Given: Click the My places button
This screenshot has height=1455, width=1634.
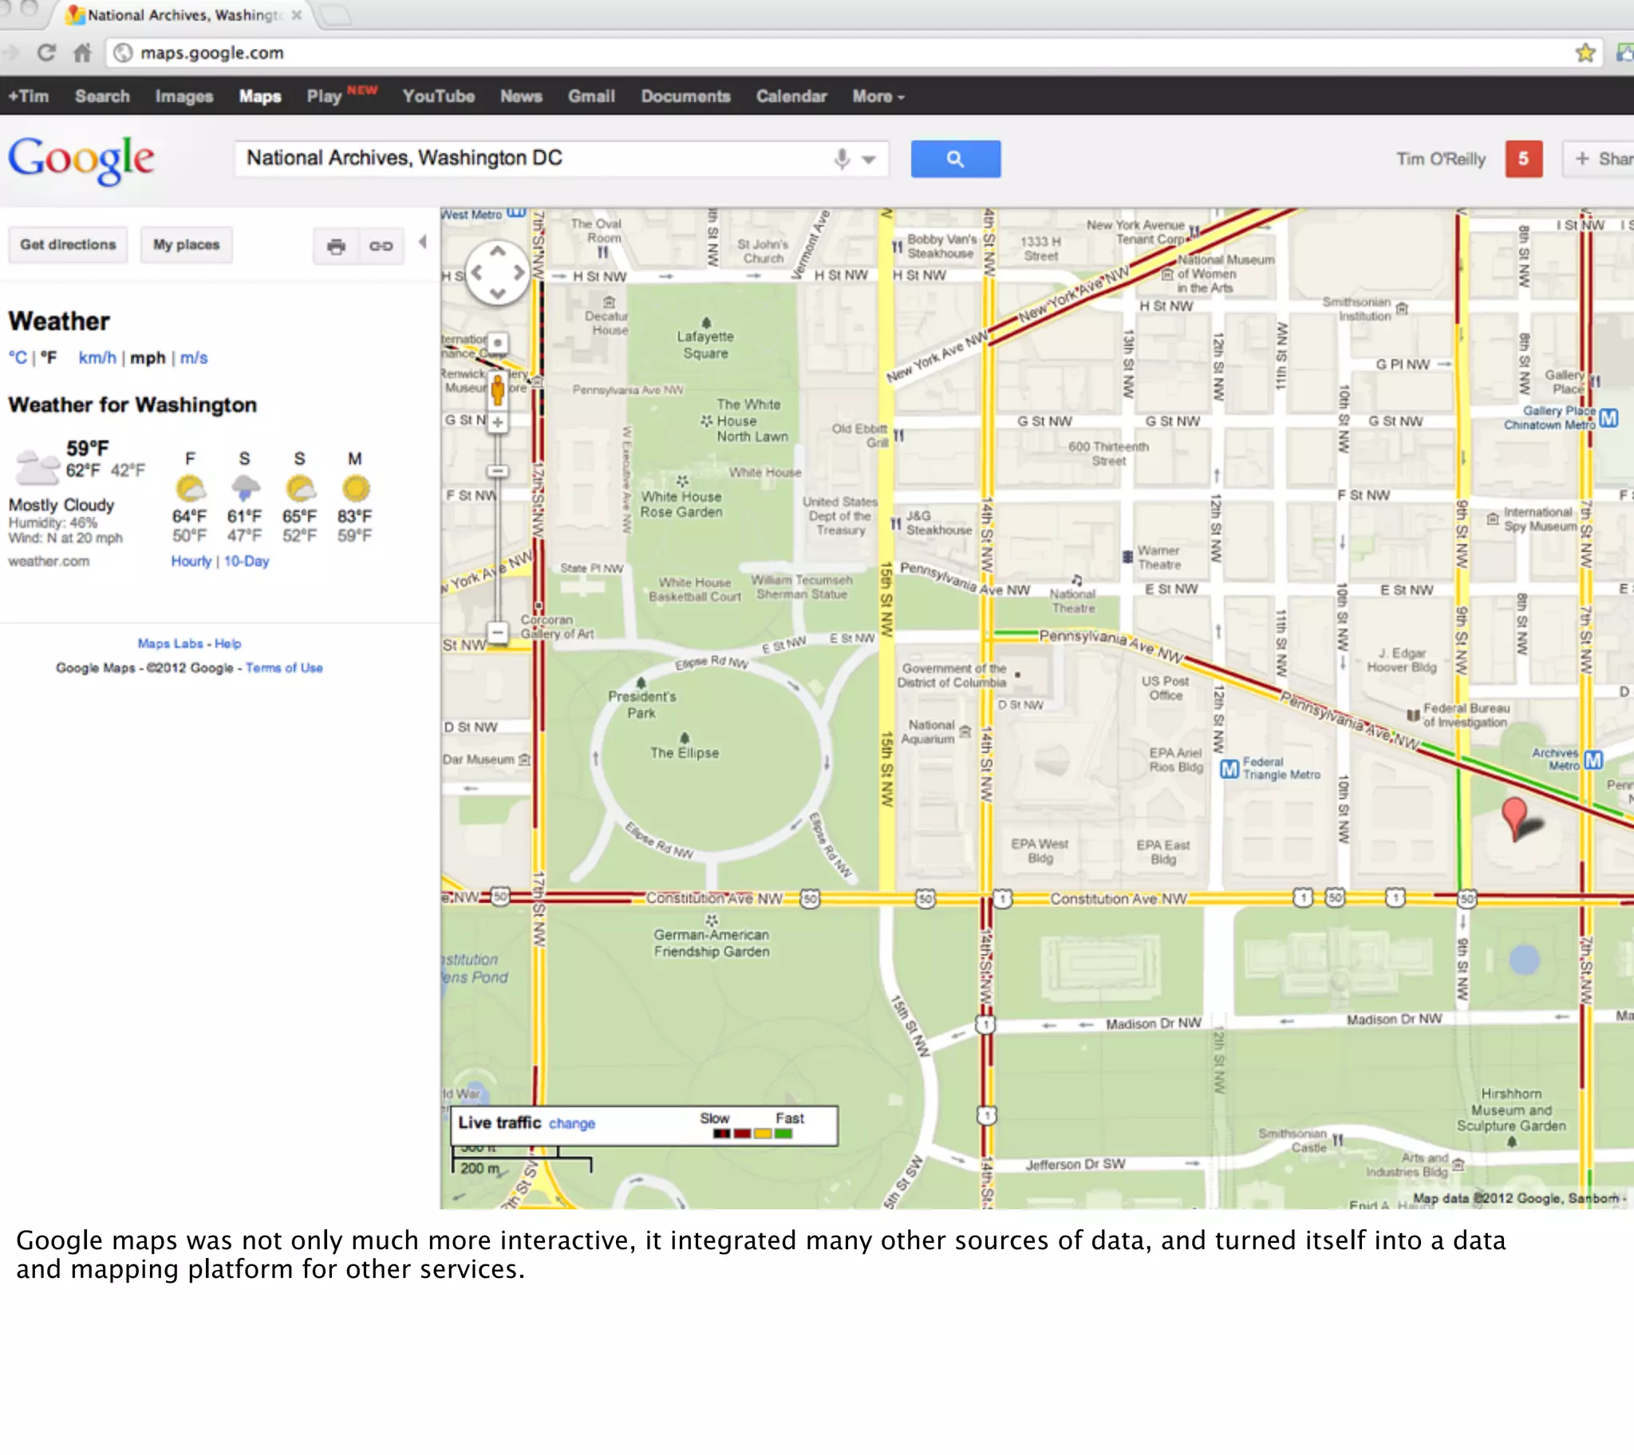Looking at the screenshot, I should (186, 245).
